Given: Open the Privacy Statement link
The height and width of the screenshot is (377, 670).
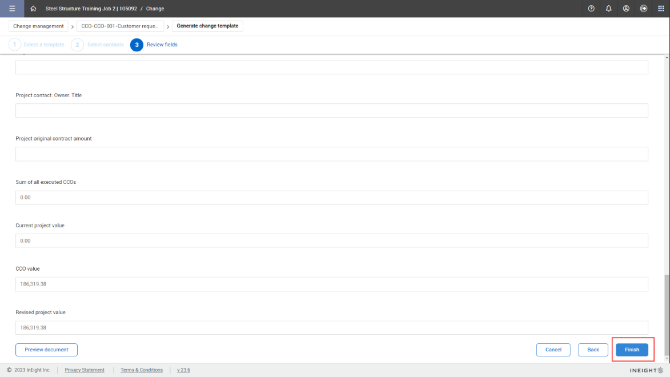Looking at the screenshot, I should pos(85,370).
